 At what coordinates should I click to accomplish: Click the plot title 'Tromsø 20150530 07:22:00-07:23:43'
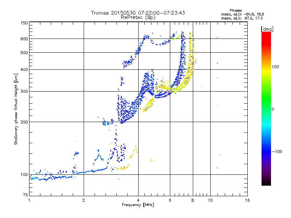click(138, 13)
